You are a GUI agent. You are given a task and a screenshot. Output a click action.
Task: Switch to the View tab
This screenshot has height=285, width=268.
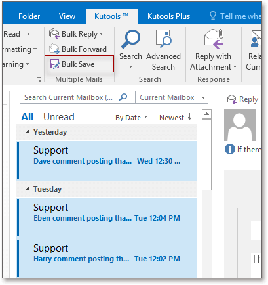[67, 16]
